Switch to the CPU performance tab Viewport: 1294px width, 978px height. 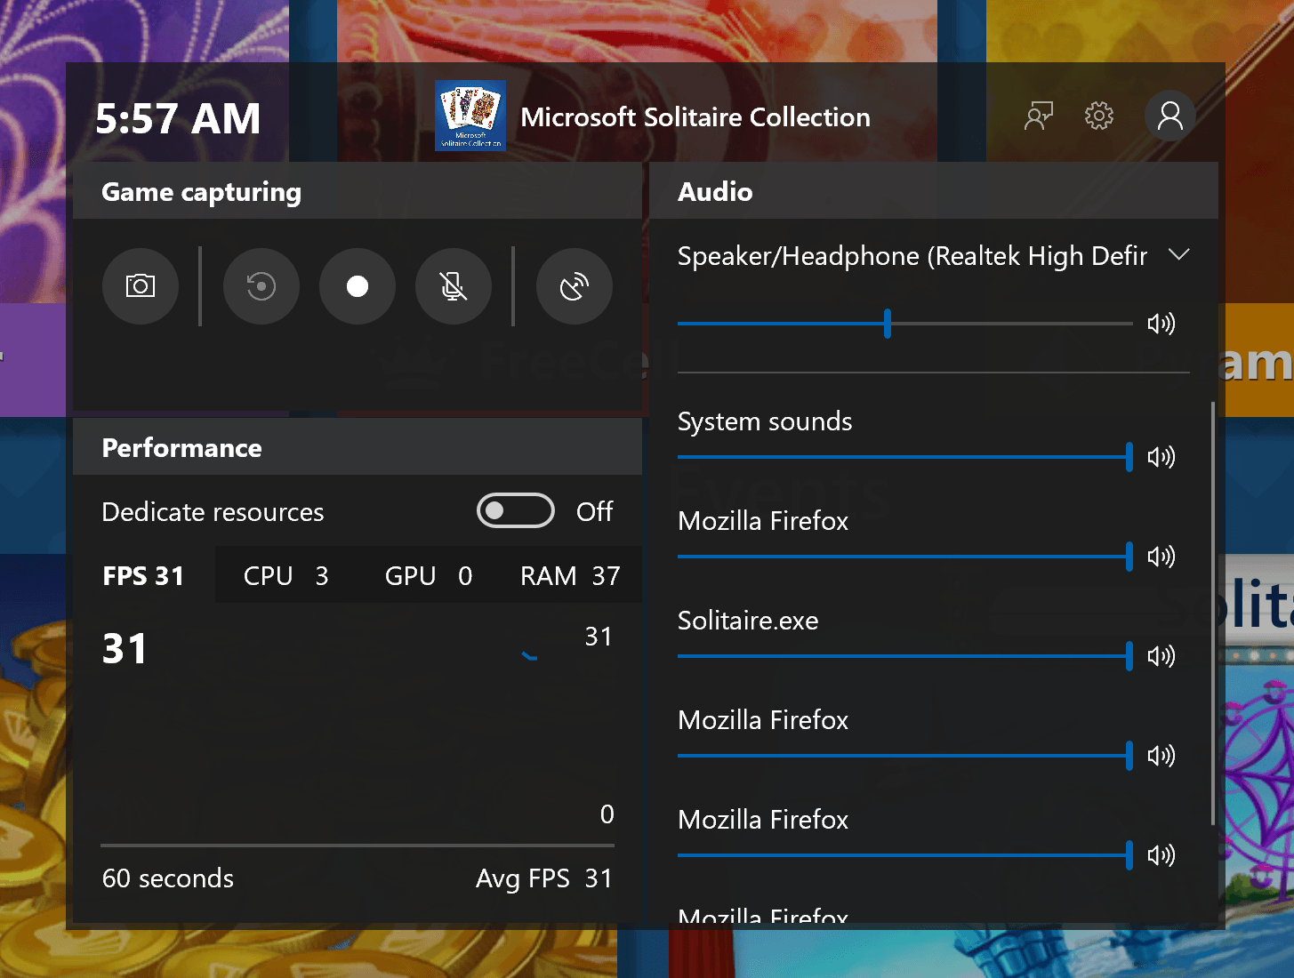pyautogui.click(x=285, y=576)
